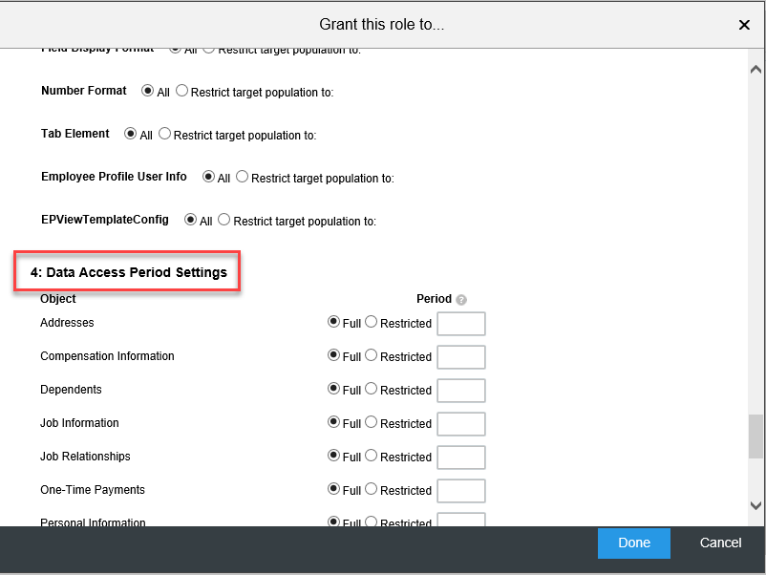Select All for Tab Element
Viewport: 766px width, 575px height.
point(130,134)
